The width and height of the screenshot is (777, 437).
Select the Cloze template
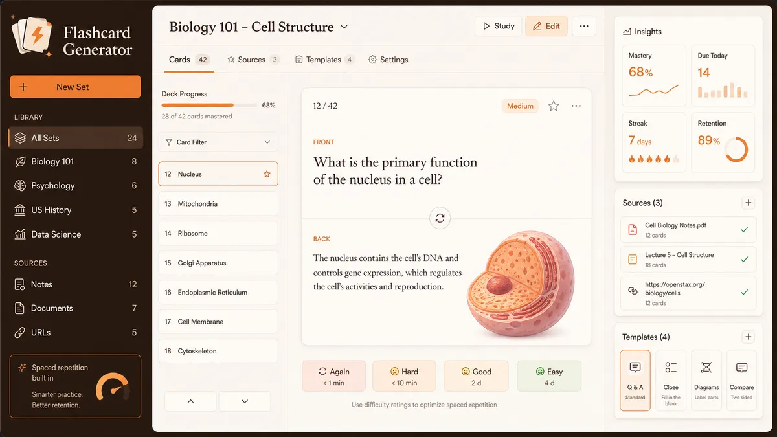pyautogui.click(x=671, y=381)
